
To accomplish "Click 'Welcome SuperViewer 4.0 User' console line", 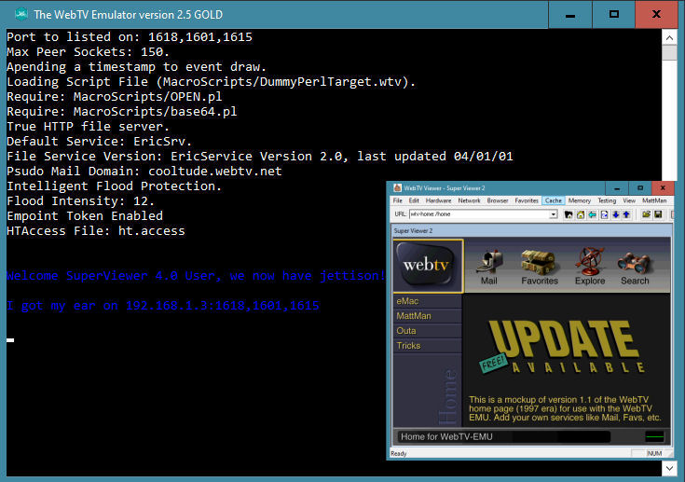I will click(x=196, y=276).
